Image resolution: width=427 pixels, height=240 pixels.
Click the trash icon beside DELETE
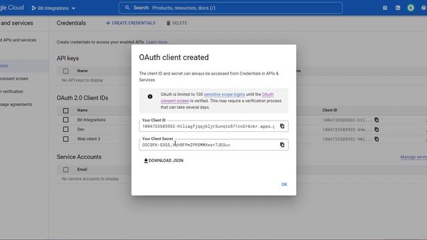pos(168,23)
